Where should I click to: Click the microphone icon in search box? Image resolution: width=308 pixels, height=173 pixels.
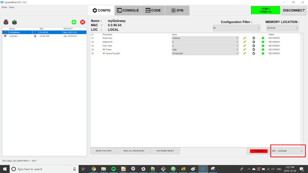(x=75, y=169)
